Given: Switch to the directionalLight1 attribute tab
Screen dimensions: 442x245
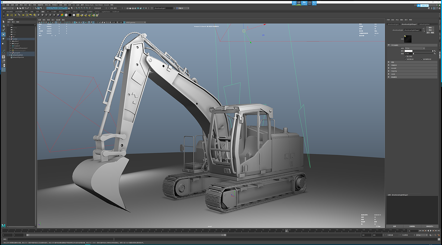Looking at the screenshot, I should click(x=393, y=24).
